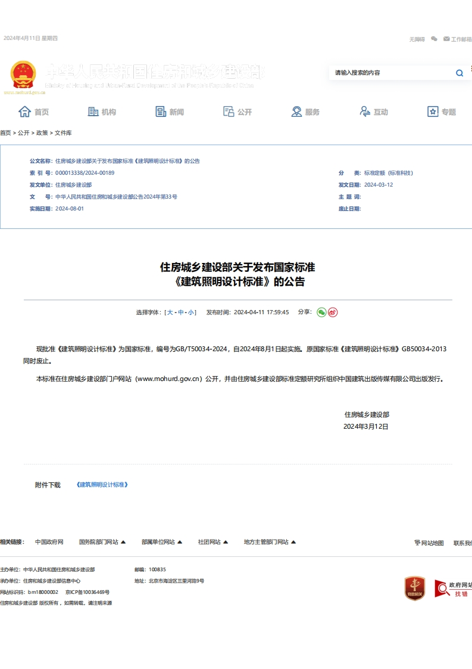472x669 pixels.
Task: Select small font size option
Action: point(191,312)
